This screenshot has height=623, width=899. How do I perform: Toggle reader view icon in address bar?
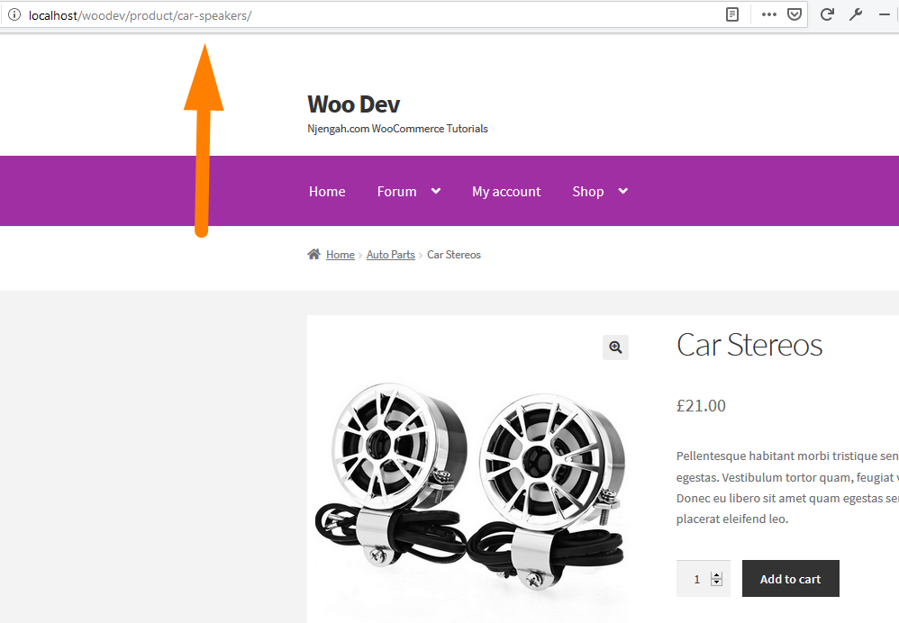732,15
